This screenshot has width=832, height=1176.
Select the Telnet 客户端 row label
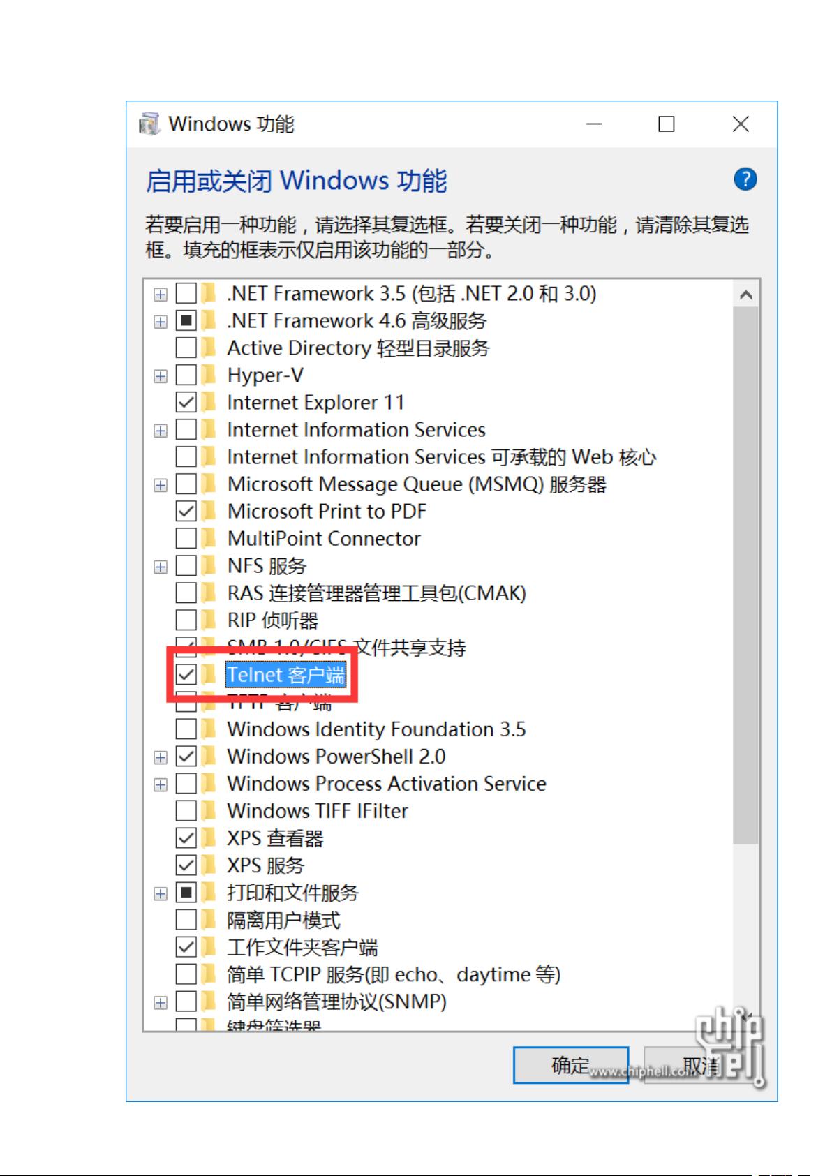tap(286, 675)
